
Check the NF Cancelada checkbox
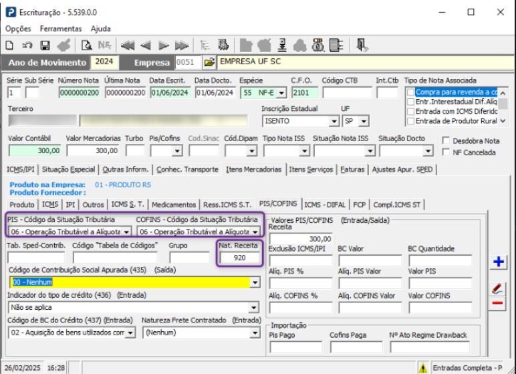pos(446,153)
